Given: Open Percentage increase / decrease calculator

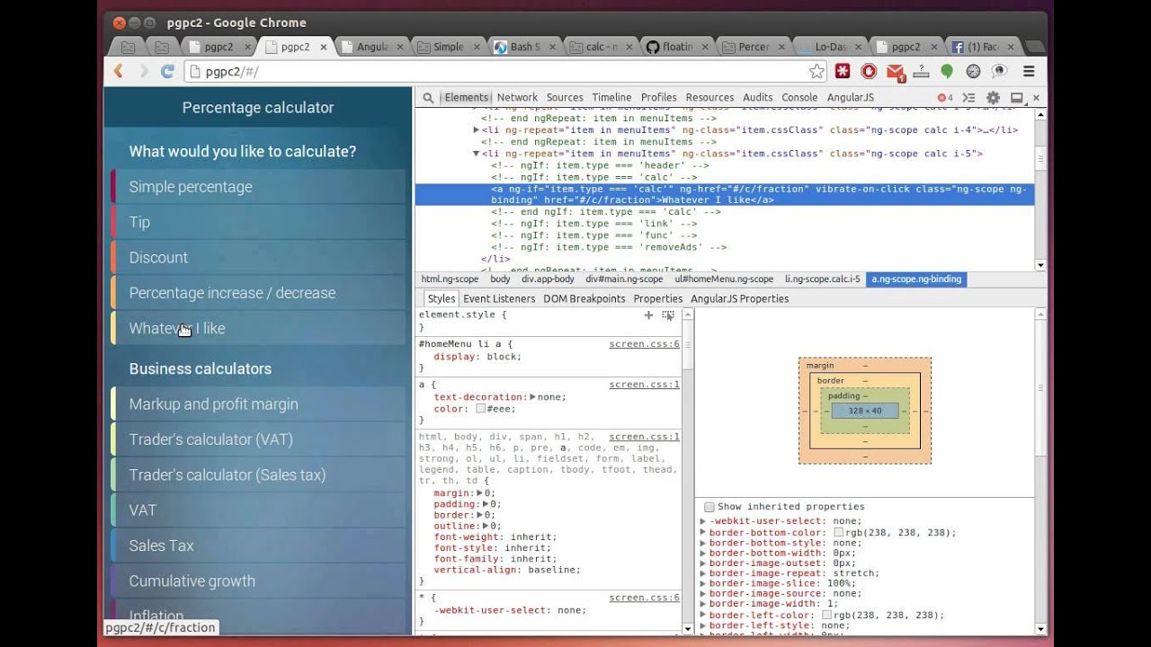Looking at the screenshot, I should click(x=258, y=293).
